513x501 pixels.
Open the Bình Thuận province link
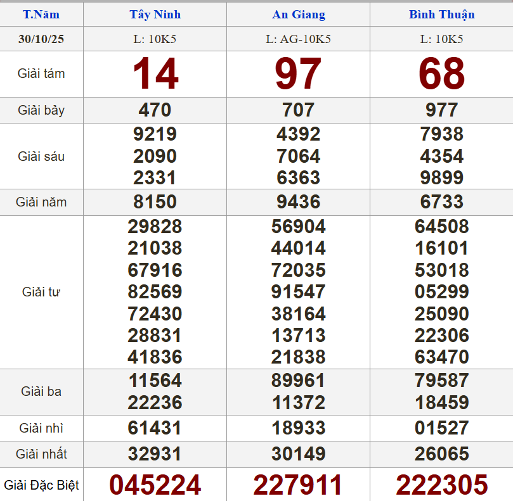click(441, 15)
